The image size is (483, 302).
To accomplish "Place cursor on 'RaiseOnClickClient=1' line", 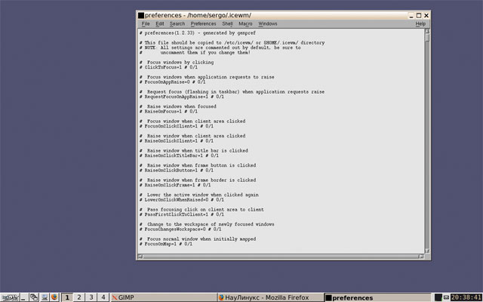I will click(176, 141).
